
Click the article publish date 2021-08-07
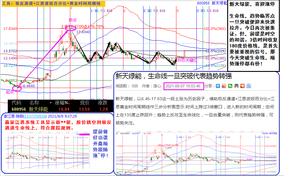[183, 86]
